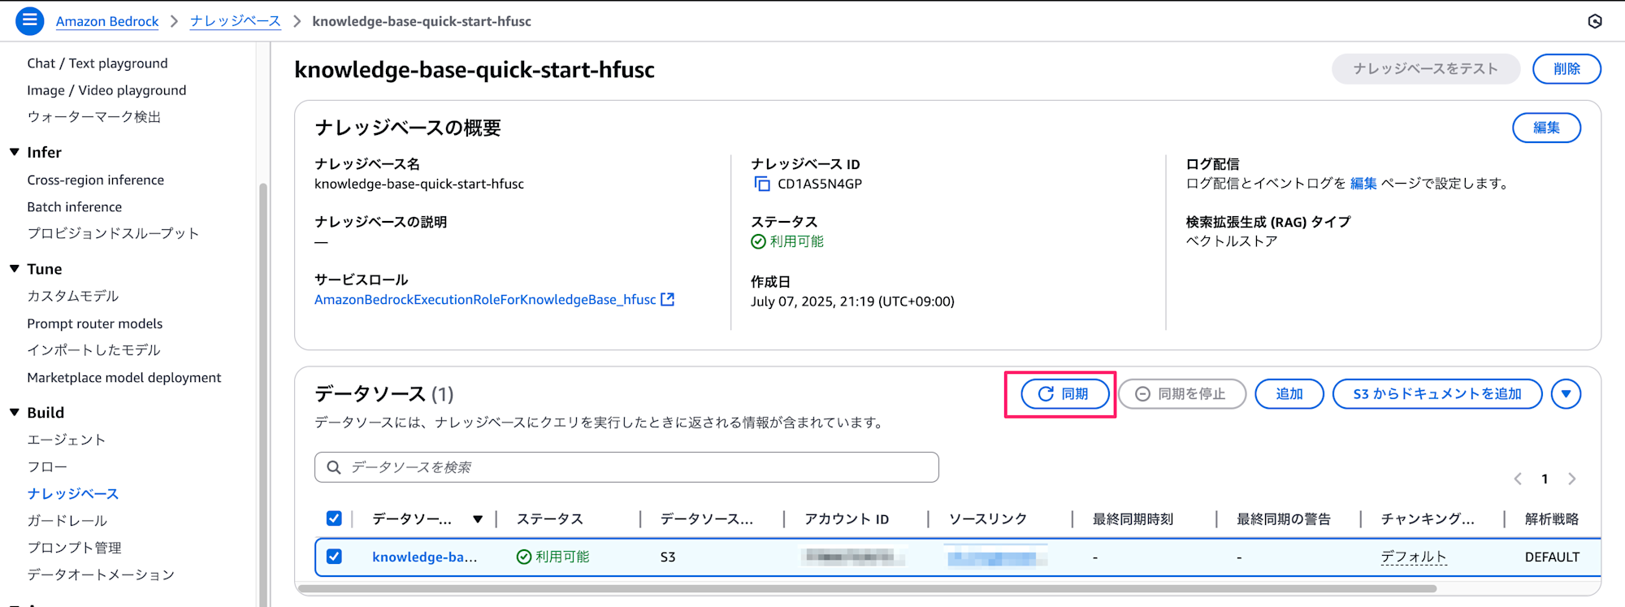Go to next page of data sources
Viewport: 1625px width, 607px height.
[1572, 479]
